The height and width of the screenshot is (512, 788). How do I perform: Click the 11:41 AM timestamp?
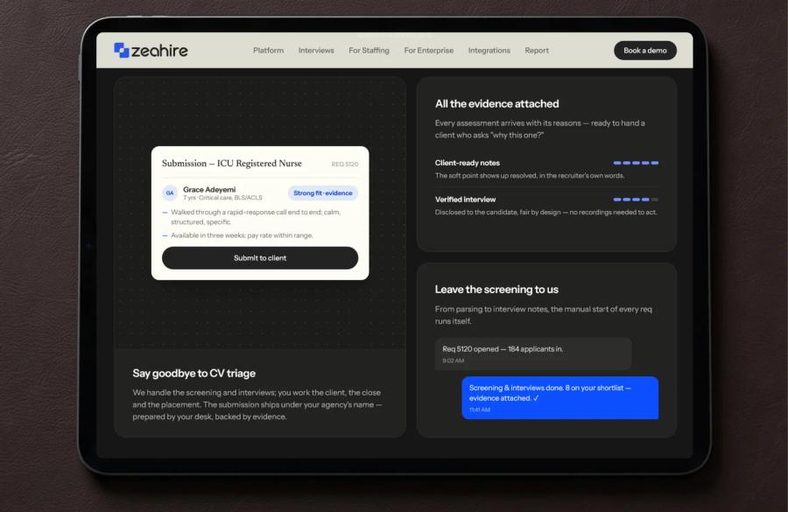pos(480,410)
